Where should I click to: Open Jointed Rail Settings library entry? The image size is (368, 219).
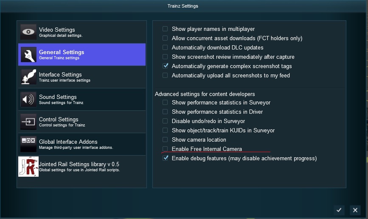[82, 167]
